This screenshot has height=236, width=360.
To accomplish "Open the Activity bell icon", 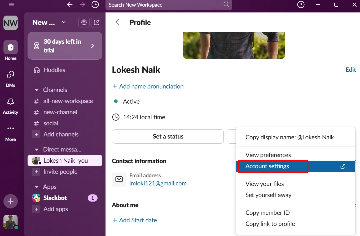I will pyautogui.click(x=11, y=101).
